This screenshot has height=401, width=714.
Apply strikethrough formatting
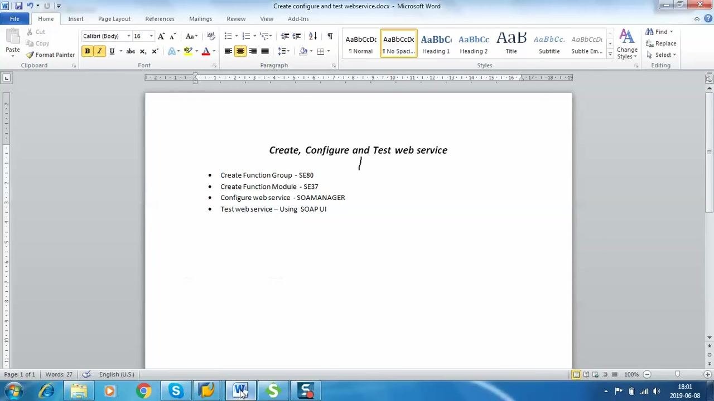pos(131,51)
